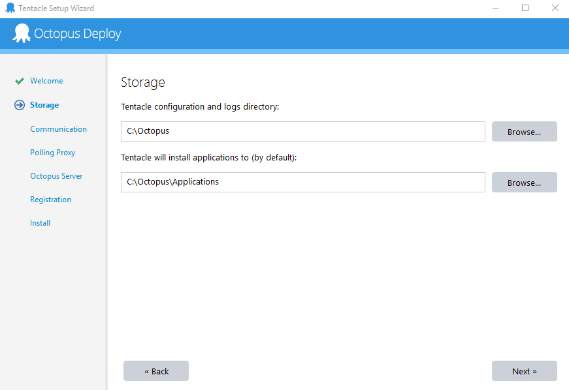Go back to the previous wizard page
Screen dimensions: 569x390
[x=156, y=371]
